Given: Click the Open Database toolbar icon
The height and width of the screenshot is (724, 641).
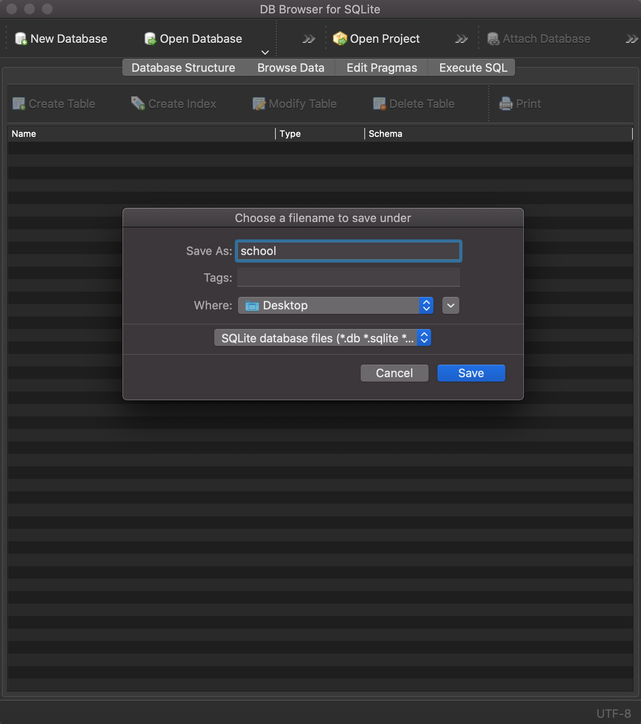Looking at the screenshot, I should coord(150,39).
